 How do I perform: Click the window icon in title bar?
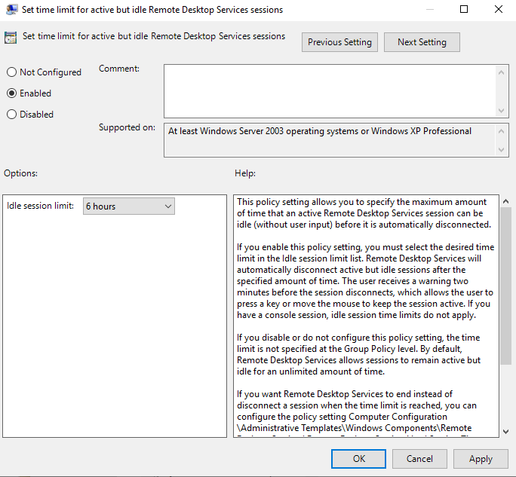click(x=11, y=10)
